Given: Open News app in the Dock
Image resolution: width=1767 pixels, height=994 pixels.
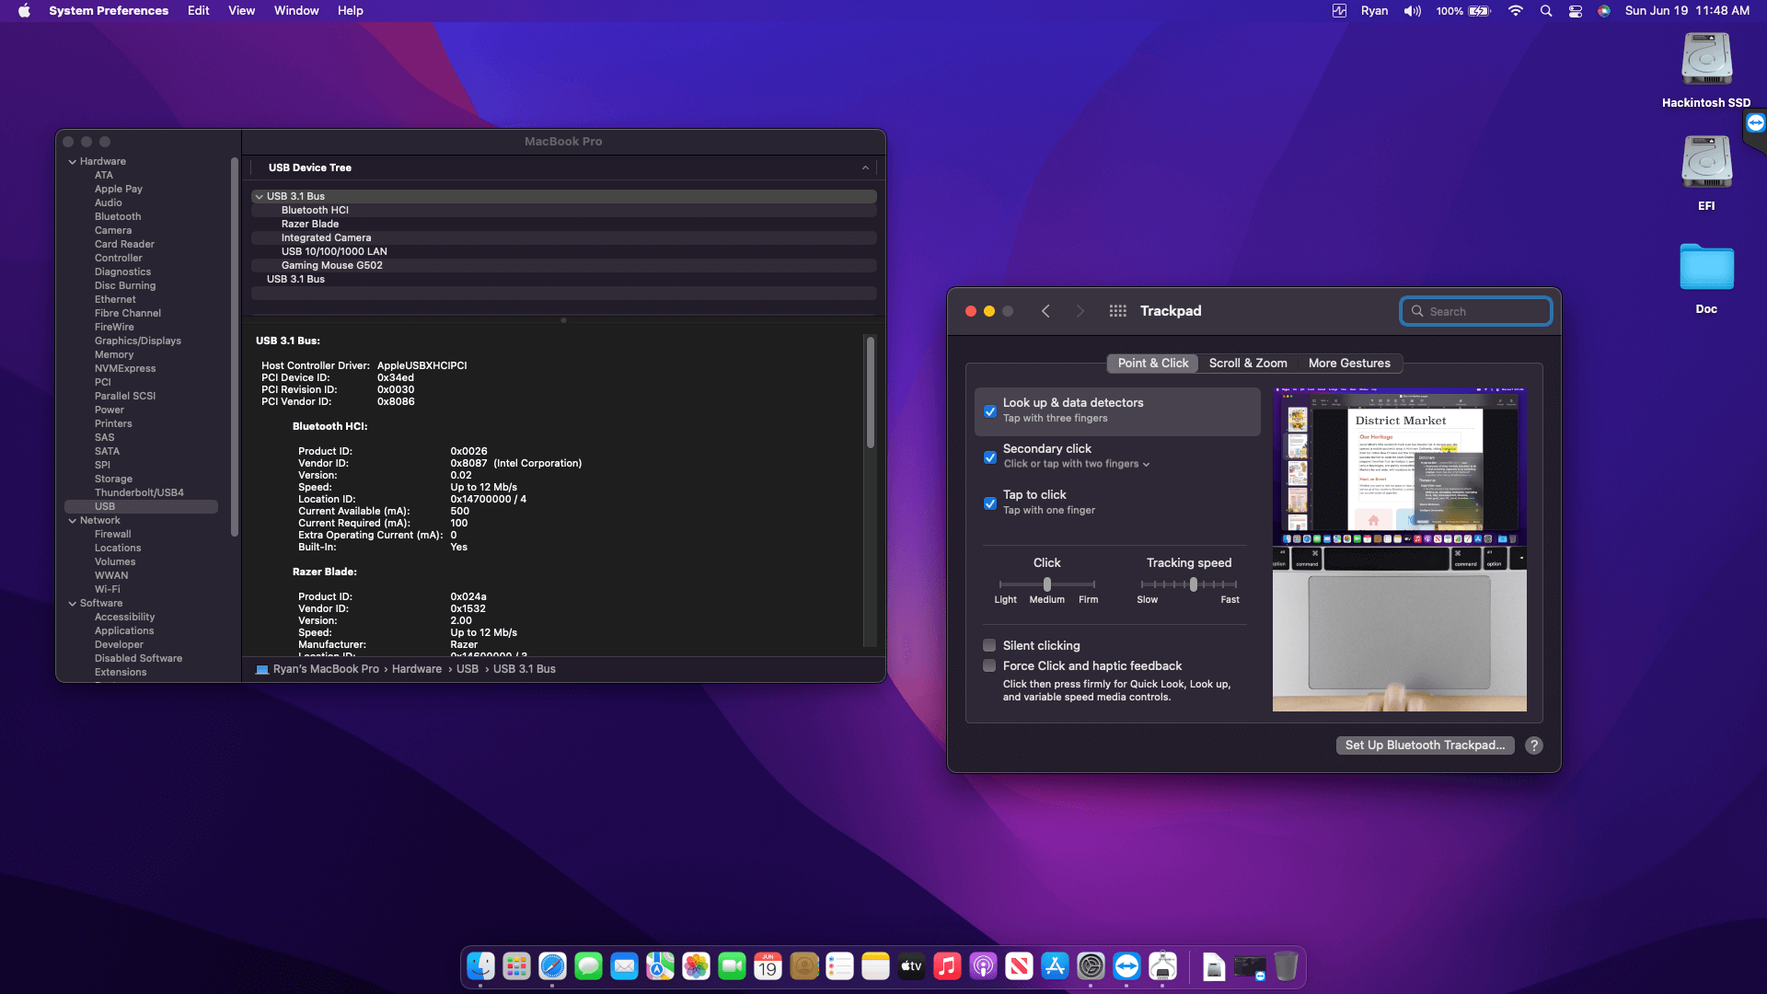Looking at the screenshot, I should click(1019, 965).
